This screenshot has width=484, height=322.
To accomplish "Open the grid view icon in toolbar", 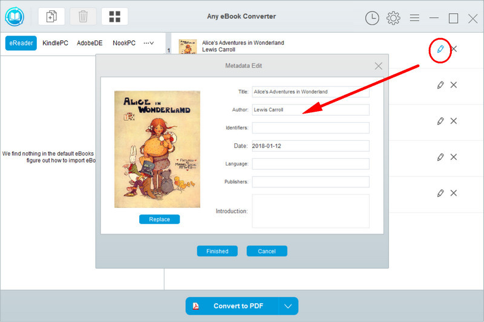I will point(114,17).
